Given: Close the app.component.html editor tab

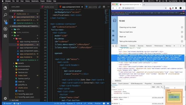Looking at the screenshot, I should point(82,7).
